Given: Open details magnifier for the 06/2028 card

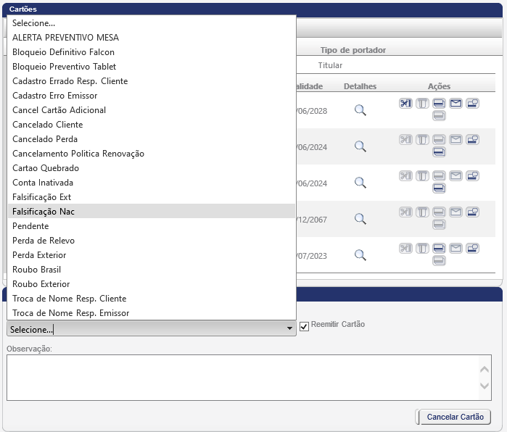Looking at the screenshot, I should [360, 110].
